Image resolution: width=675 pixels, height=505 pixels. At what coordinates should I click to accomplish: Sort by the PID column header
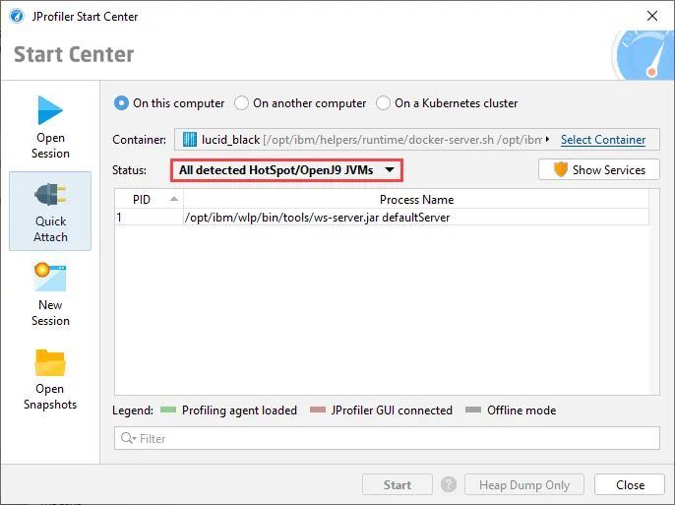point(149,199)
